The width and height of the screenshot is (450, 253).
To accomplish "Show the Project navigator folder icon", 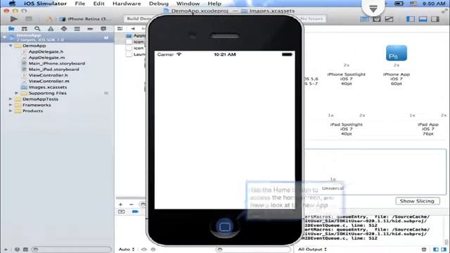I will tap(11, 29).
